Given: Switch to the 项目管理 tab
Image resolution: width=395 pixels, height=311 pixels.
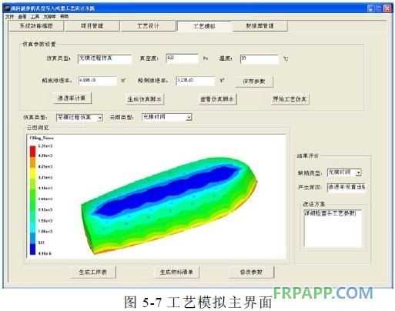Looking at the screenshot, I should click(92, 26).
